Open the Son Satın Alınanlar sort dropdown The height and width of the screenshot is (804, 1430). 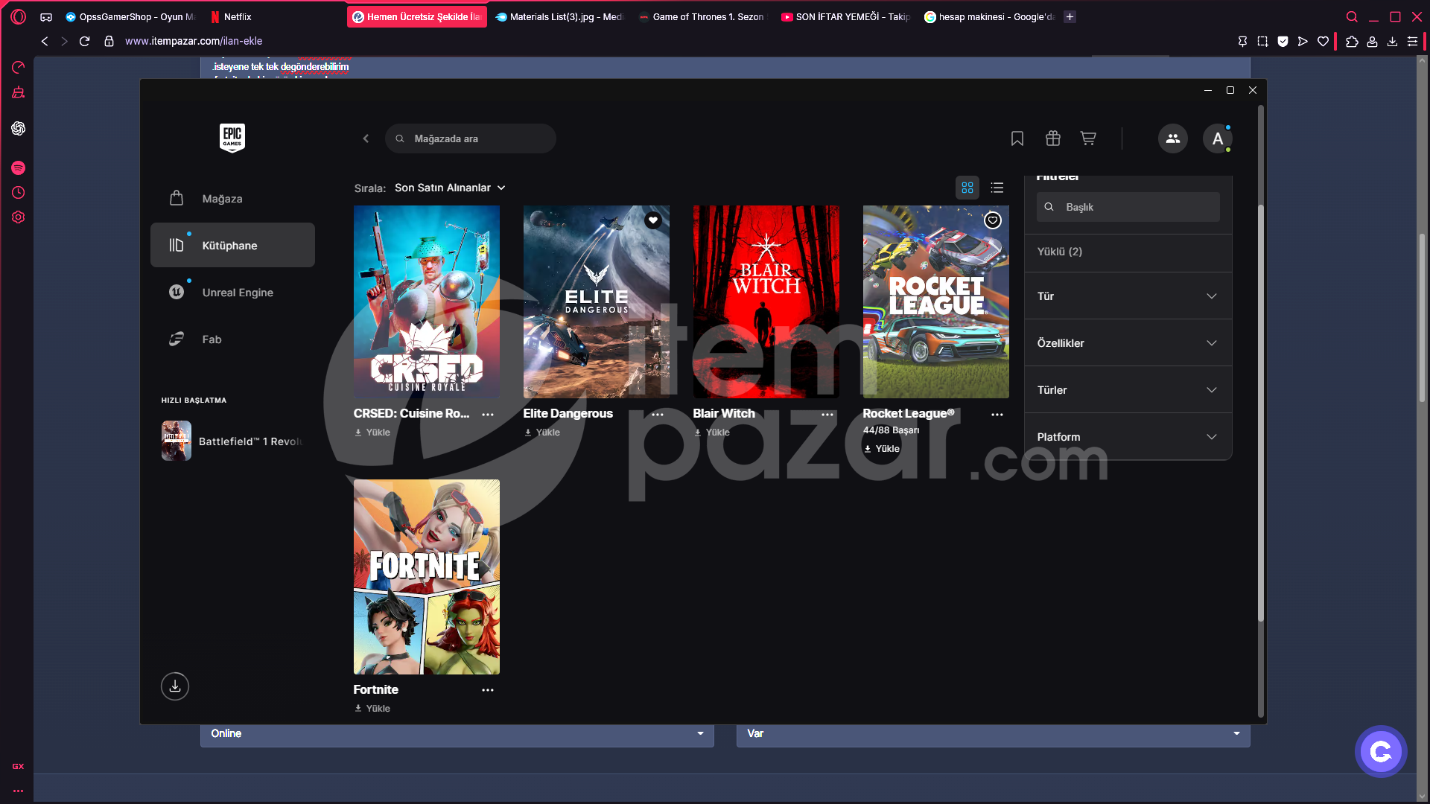(x=450, y=188)
